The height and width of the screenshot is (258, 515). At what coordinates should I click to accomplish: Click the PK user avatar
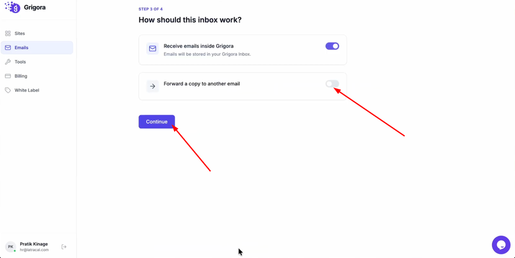click(11, 247)
